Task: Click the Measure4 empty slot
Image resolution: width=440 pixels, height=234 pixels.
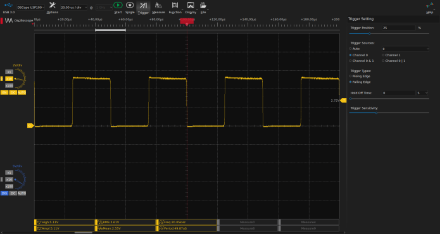Action: pyautogui.click(x=309, y=222)
